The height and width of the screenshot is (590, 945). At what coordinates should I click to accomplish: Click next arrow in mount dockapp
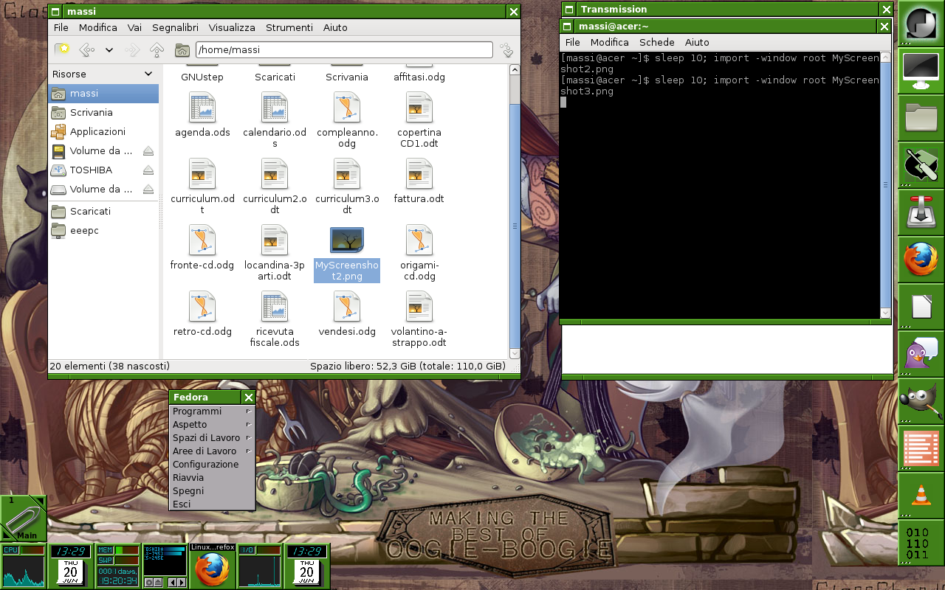181,583
